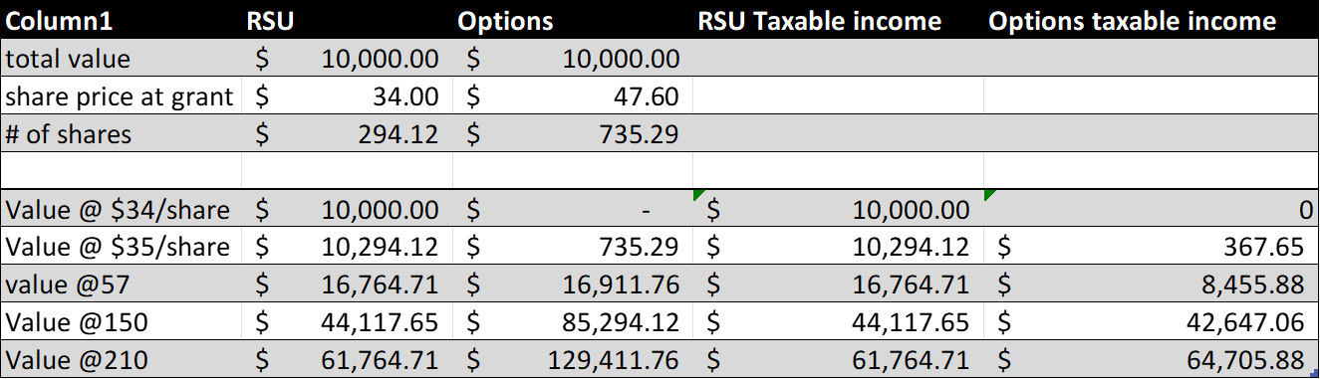
Task: Click the green error indicator on options taxable 0 cell
Action: click(x=990, y=196)
